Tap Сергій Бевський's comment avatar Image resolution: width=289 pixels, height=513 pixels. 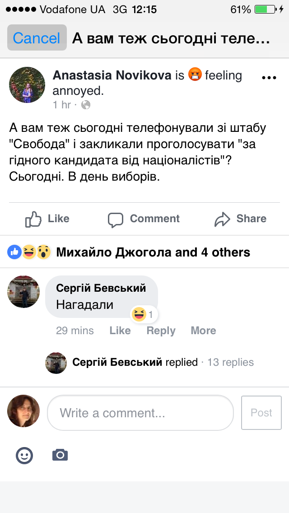pyautogui.click(x=23, y=292)
